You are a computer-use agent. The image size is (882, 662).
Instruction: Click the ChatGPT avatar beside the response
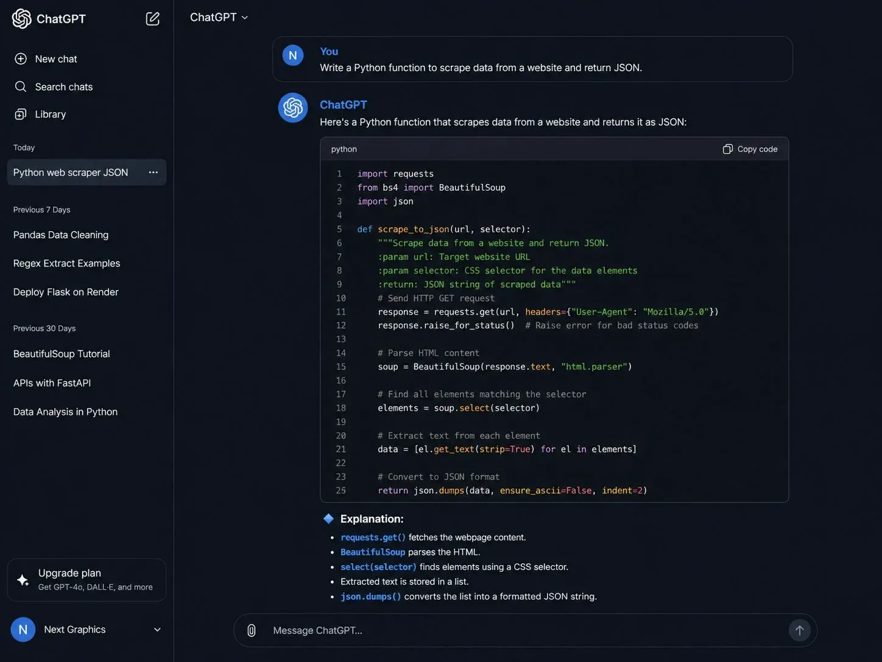[x=293, y=108]
